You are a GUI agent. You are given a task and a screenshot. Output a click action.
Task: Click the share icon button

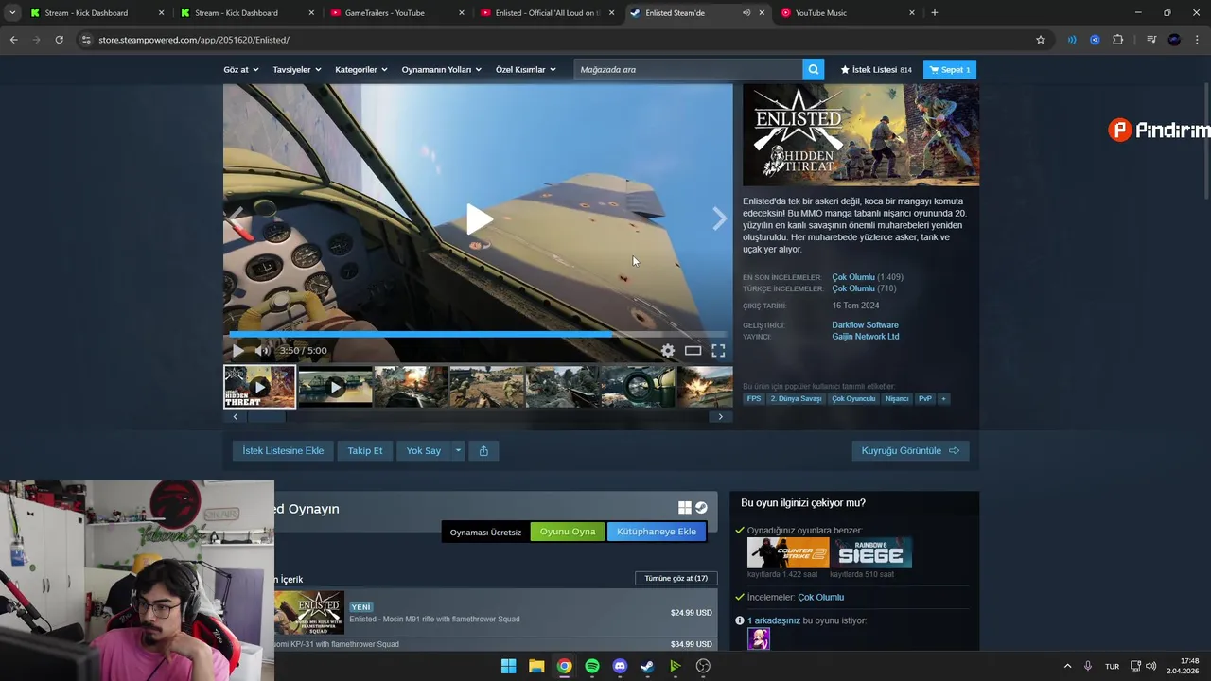[x=483, y=450]
